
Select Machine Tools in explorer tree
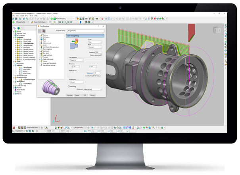(21, 34)
